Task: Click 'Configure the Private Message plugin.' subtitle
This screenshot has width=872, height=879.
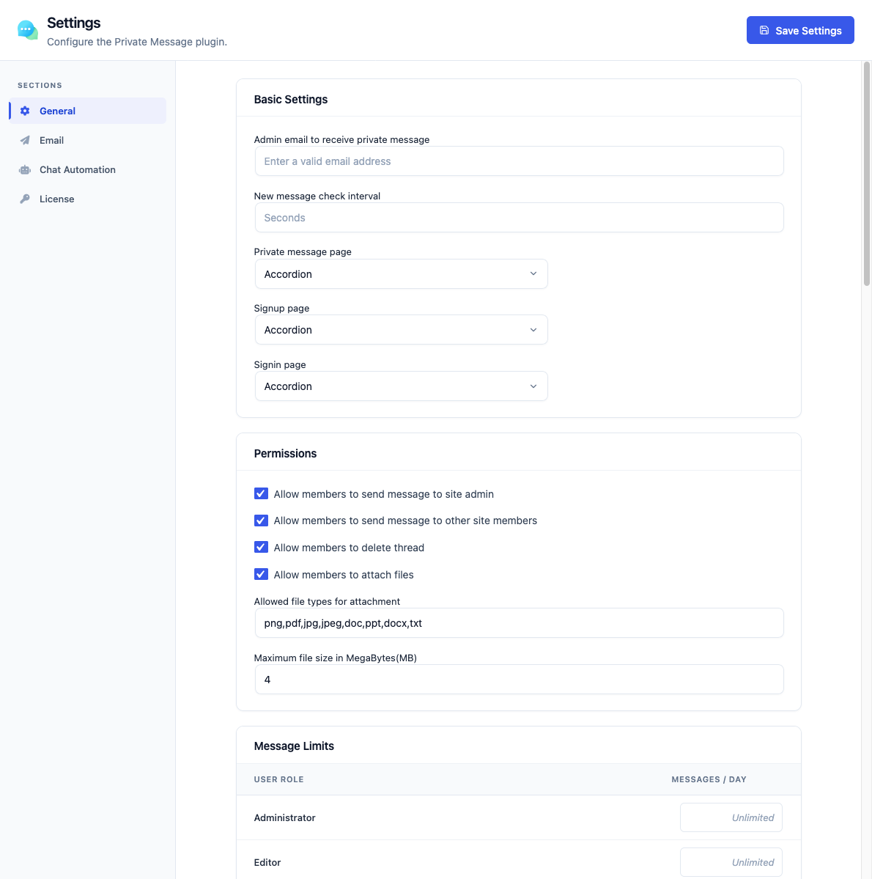Action: (137, 42)
